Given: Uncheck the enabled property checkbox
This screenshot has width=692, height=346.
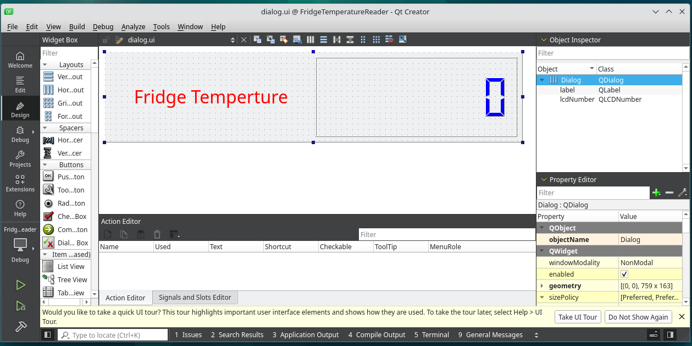Looking at the screenshot, I should pos(624,274).
